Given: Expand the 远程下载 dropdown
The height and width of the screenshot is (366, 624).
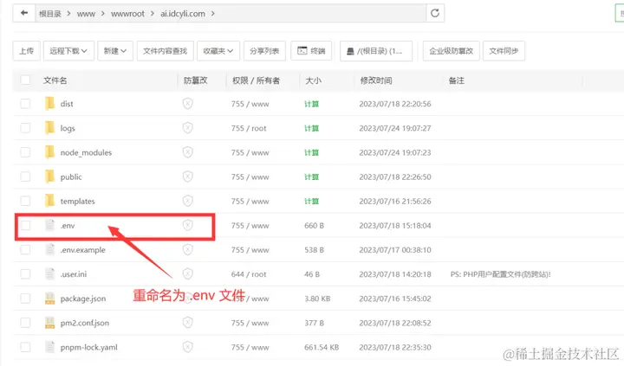Looking at the screenshot, I should (x=68, y=51).
